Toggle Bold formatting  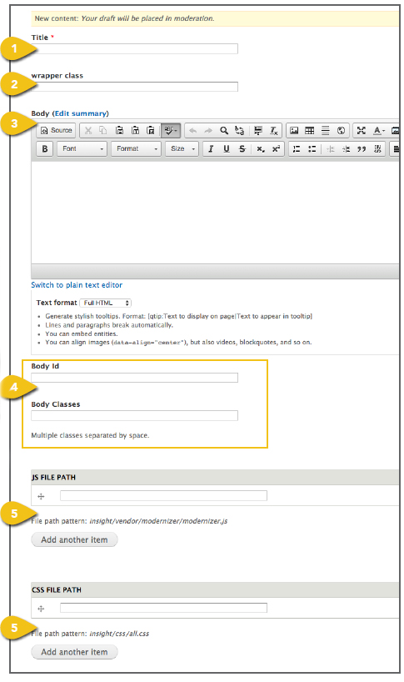pos(45,148)
